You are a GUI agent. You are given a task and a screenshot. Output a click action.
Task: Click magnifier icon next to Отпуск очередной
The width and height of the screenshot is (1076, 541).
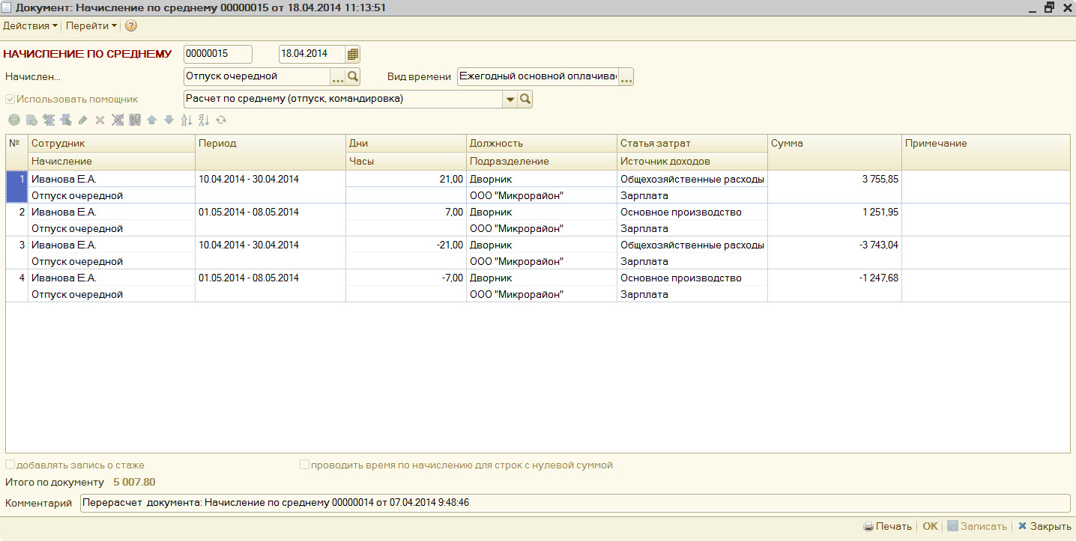tap(353, 76)
